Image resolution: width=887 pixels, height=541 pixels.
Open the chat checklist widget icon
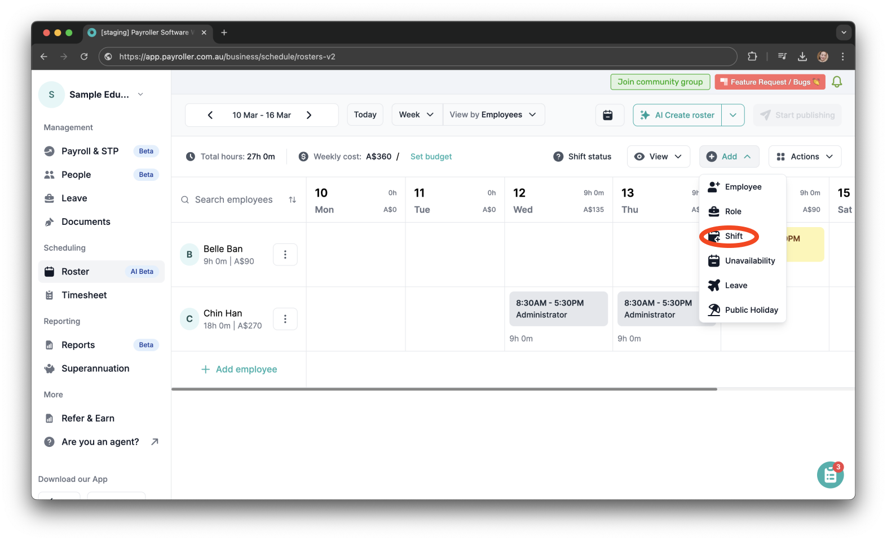click(x=830, y=475)
